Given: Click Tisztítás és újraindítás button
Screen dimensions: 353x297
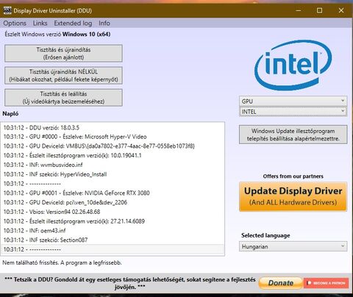Looking at the screenshot, I should point(63,54).
